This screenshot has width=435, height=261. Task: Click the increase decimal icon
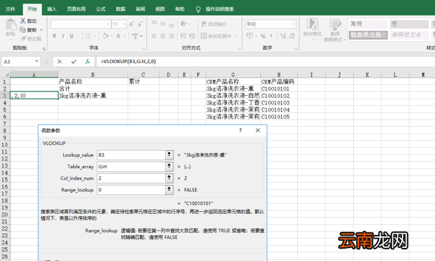pos(283,36)
